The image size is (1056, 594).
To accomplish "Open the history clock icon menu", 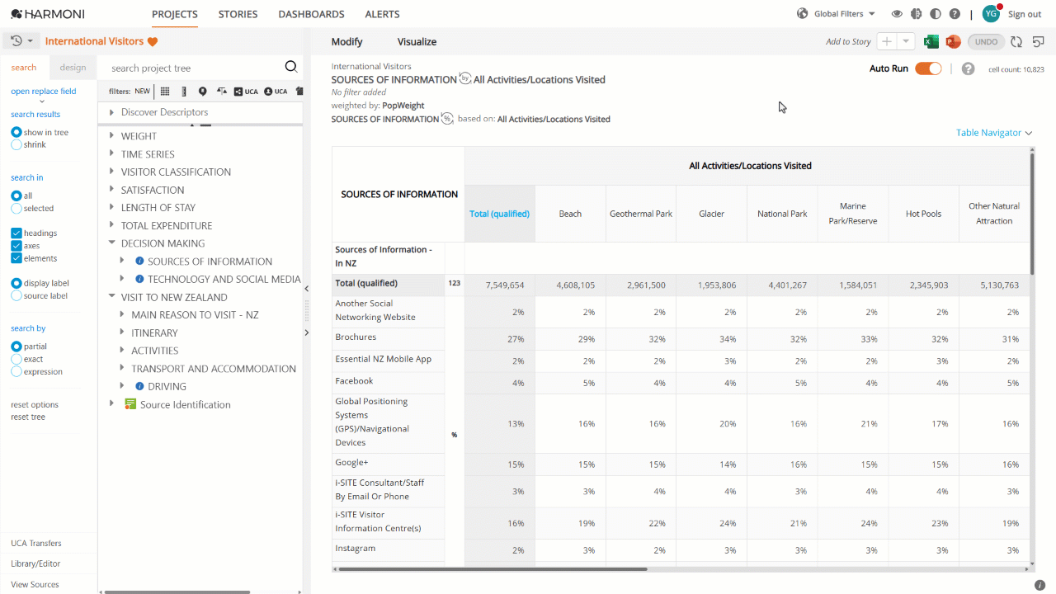I will [21, 41].
